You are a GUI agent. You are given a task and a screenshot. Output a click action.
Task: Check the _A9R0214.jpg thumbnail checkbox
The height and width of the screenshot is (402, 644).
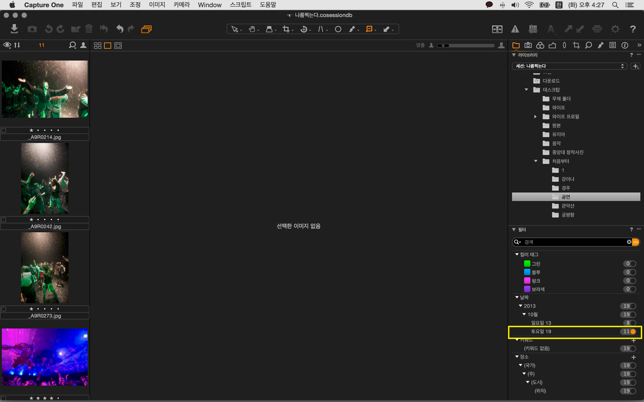[x=4, y=130]
